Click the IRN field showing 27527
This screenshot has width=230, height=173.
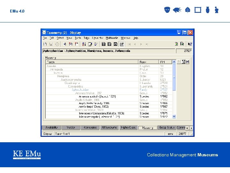[184, 51]
